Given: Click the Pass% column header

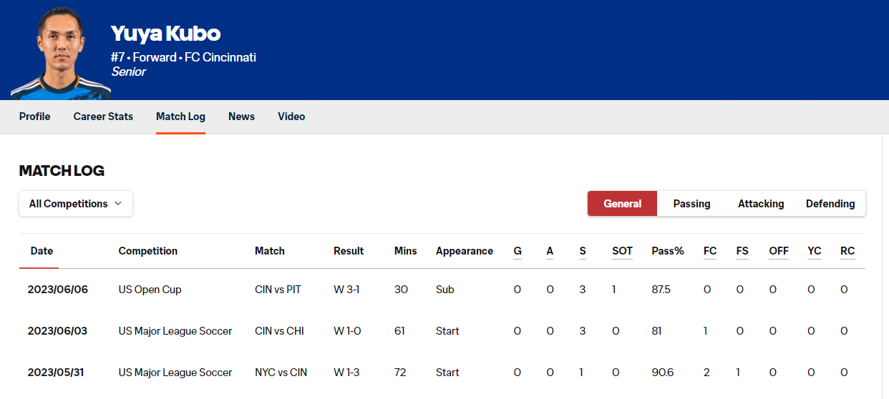Looking at the screenshot, I should tap(668, 251).
